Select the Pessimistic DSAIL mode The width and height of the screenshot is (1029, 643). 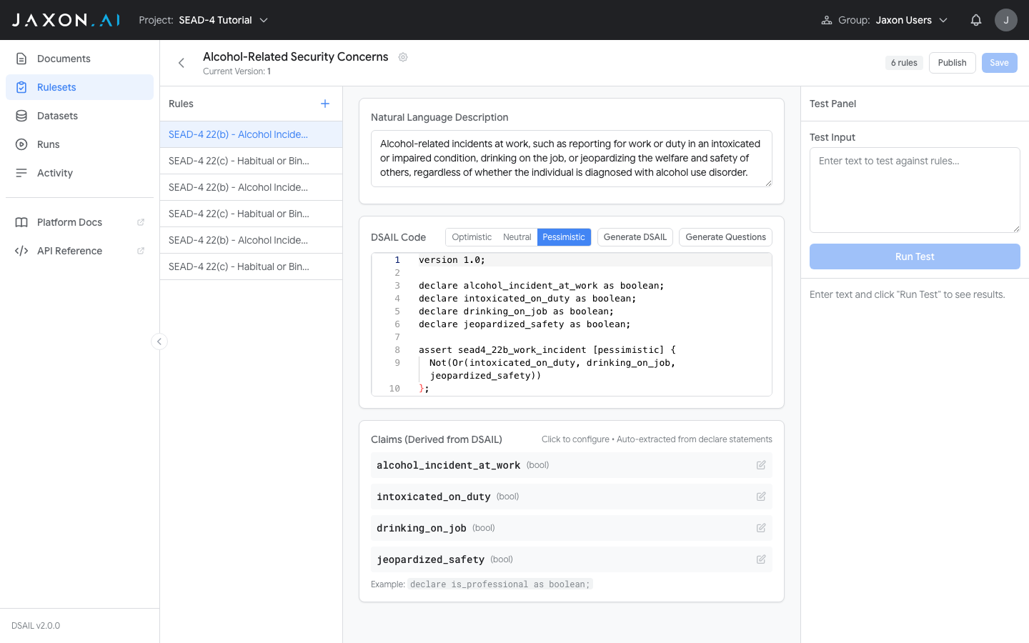coord(563,237)
